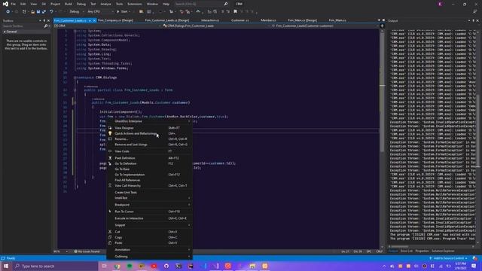Expand the Snippet submenu
The height and width of the screenshot is (271, 482).
pyautogui.click(x=149, y=225)
